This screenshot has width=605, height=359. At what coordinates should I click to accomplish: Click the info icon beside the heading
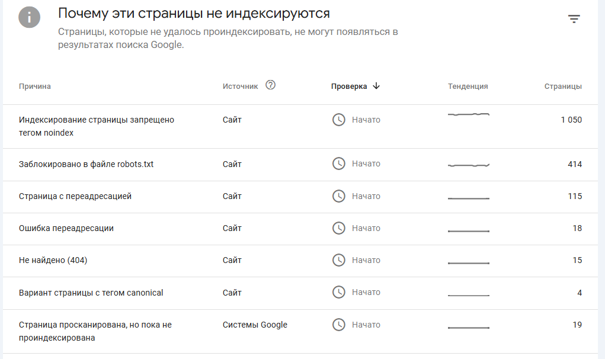tap(30, 17)
